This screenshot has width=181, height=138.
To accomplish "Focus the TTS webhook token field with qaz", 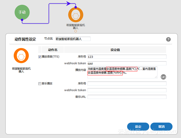I will pos(127,63).
